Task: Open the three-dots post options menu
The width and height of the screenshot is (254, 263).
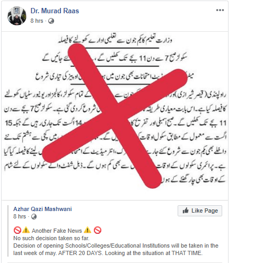Action: click(220, 10)
